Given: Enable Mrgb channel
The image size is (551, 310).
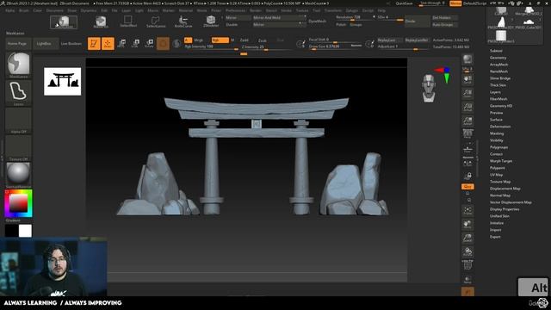Looking at the screenshot, I should (199, 40).
